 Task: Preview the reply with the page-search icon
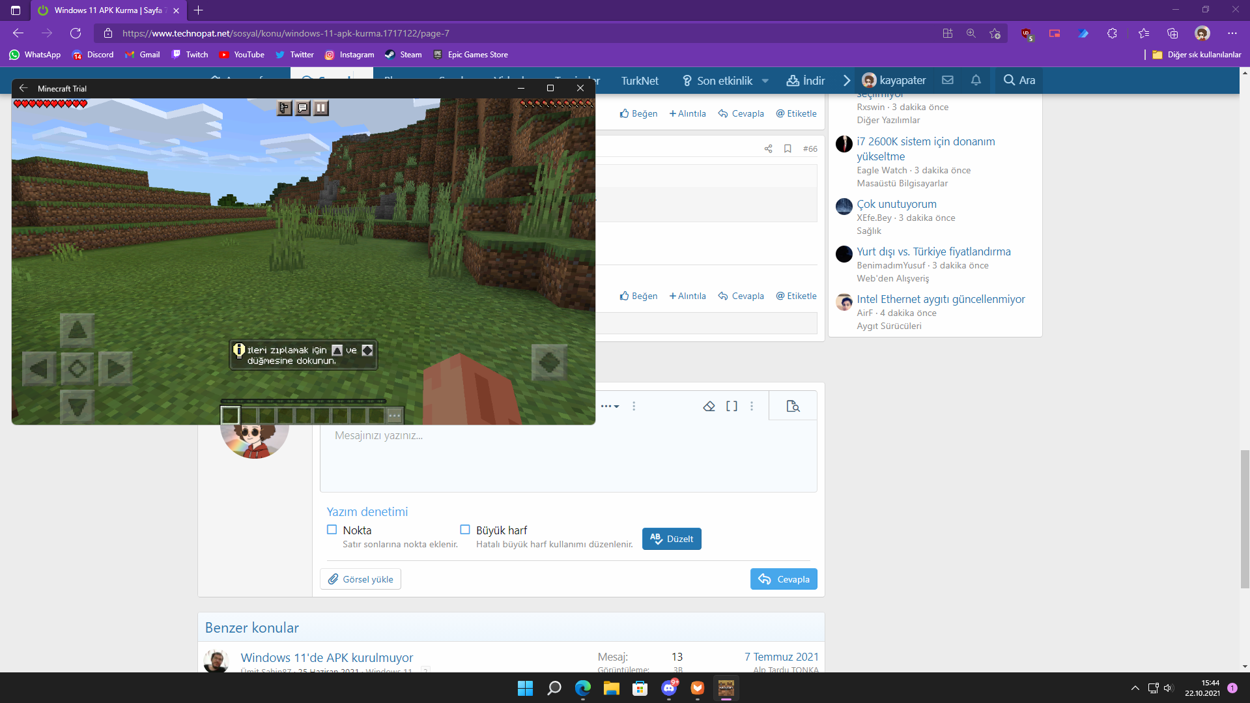793,406
